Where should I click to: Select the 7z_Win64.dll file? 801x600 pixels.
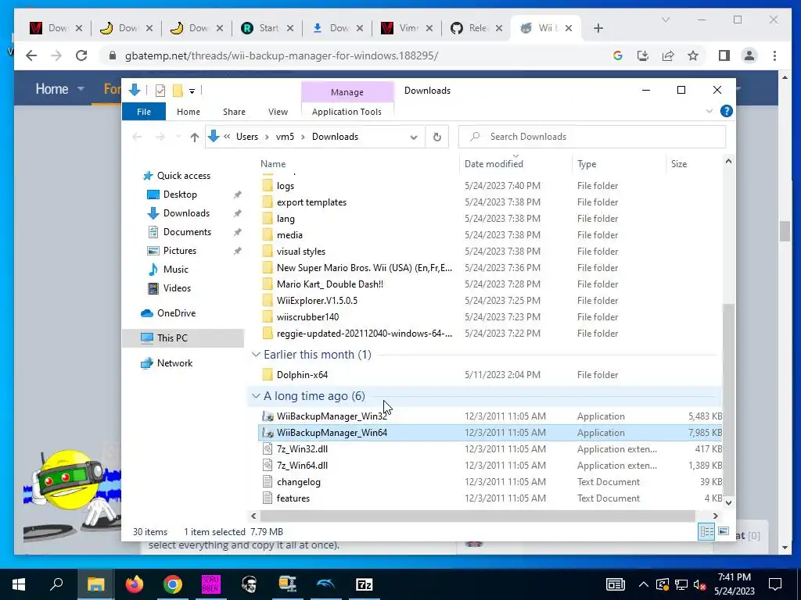tap(302, 466)
